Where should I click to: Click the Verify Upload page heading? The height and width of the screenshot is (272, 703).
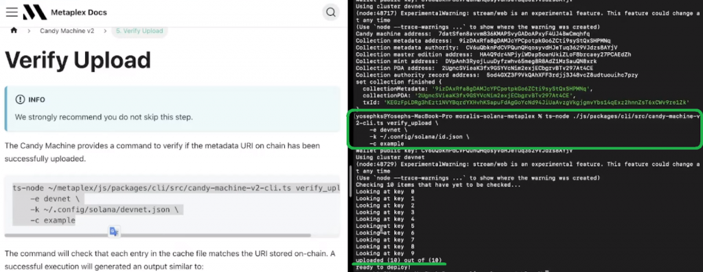(78, 60)
